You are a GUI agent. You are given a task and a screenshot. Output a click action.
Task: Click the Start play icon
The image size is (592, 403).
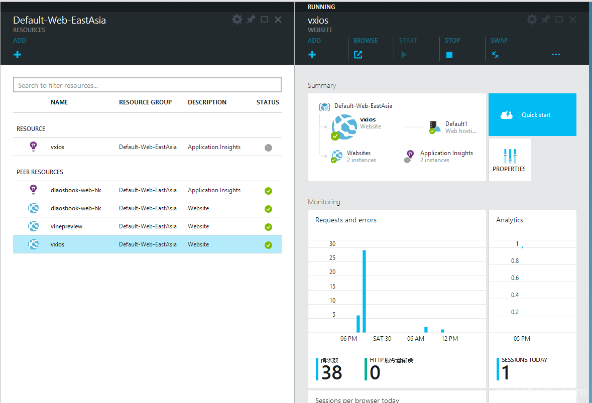(x=404, y=55)
